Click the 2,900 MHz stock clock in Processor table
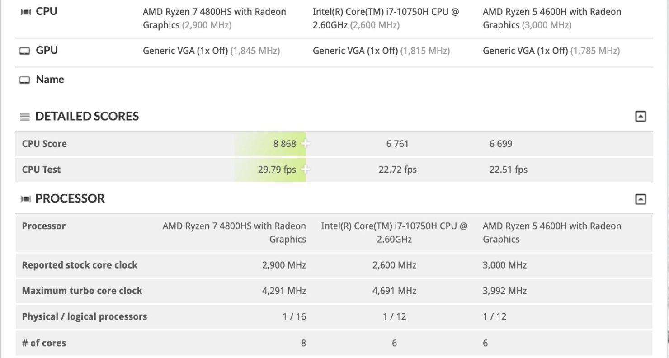Viewport: 669px width, 358px height. (284, 265)
